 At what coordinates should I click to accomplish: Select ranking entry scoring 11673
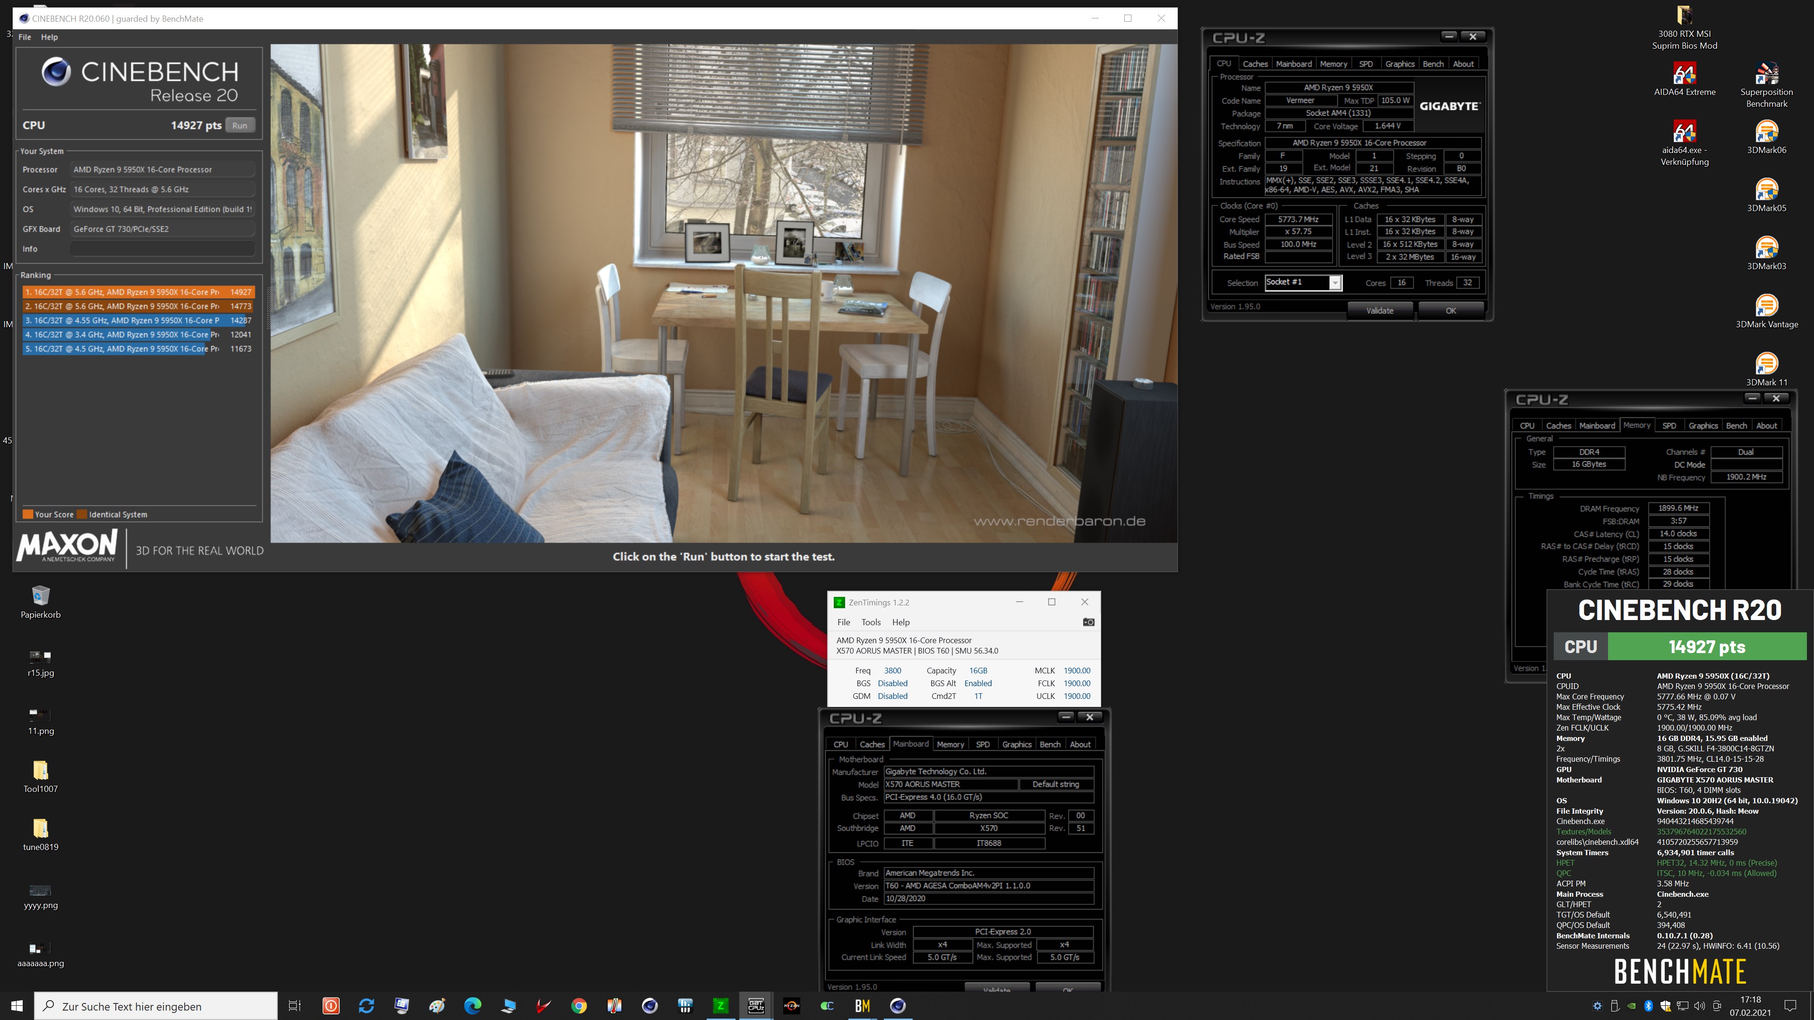pyautogui.click(x=138, y=348)
